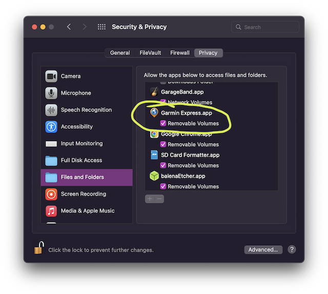Select the Accessibility label
Image resolution: width=328 pixels, height=294 pixels.
click(77, 127)
